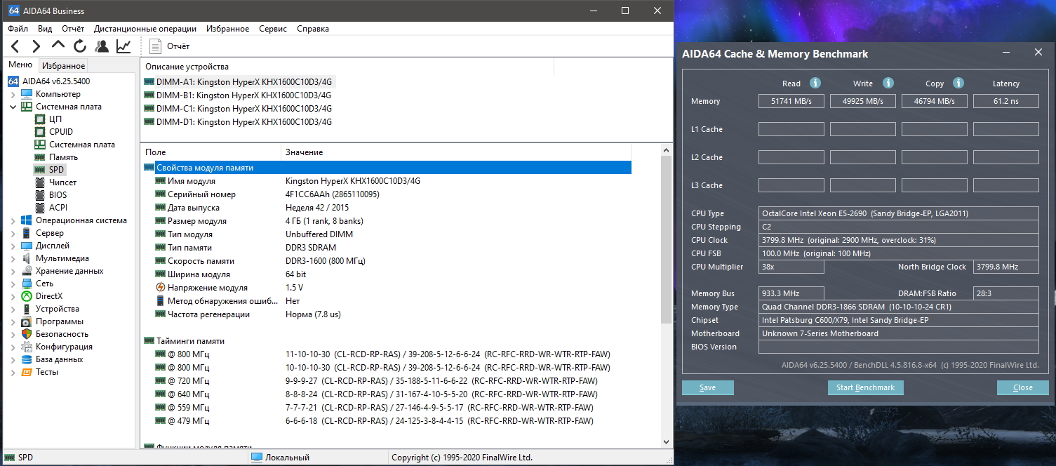Click the Write info icon in benchmark
Screen dimensions: 1056x466
888,83
